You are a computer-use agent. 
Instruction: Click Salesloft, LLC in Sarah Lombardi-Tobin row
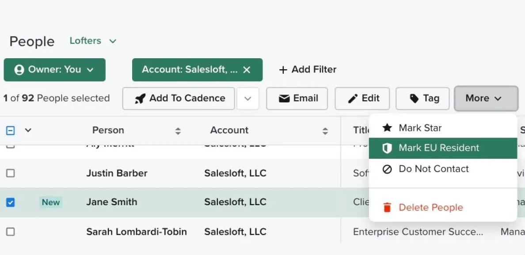point(236,232)
